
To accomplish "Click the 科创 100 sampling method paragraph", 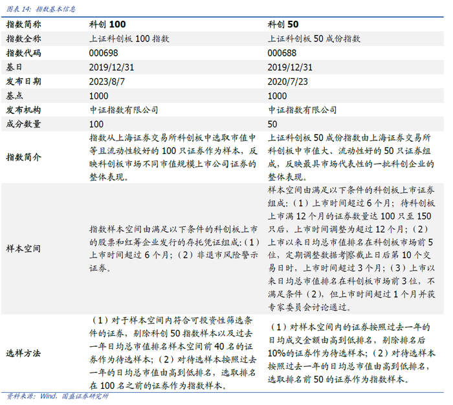I will coord(173,353).
